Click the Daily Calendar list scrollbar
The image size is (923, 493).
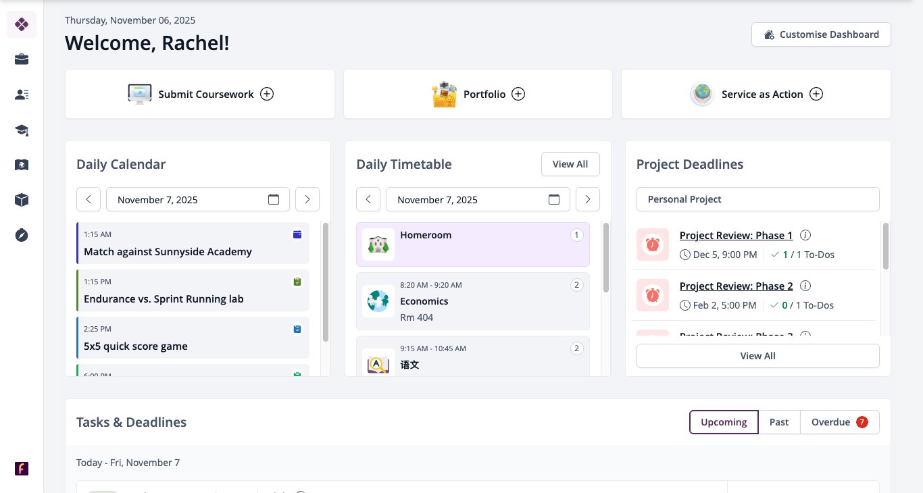[x=326, y=282]
